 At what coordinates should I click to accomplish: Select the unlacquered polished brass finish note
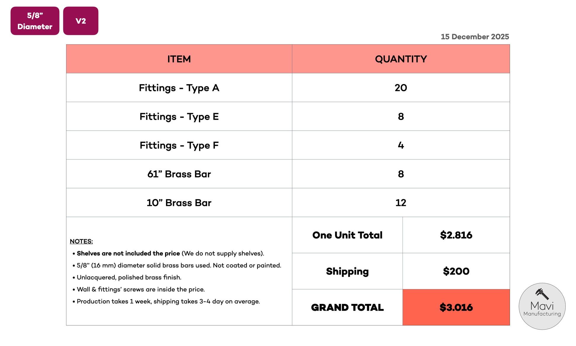coord(129,277)
